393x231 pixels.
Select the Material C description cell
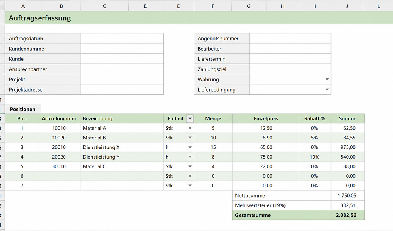point(122,166)
